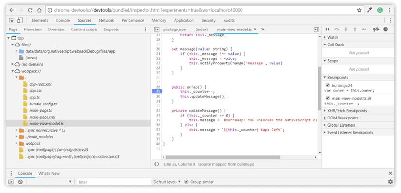Select app.css file in tree

(35, 91)
